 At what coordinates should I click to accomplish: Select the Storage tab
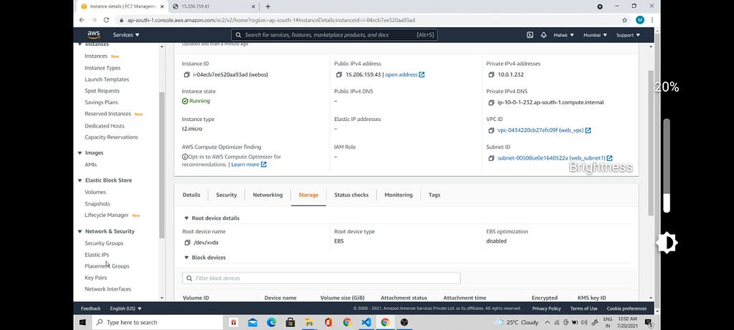point(308,195)
